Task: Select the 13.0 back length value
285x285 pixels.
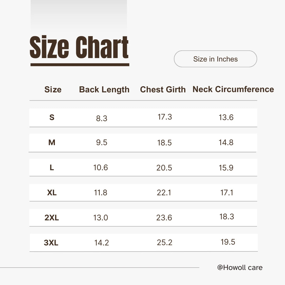Action: pyautogui.click(x=101, y=218)
